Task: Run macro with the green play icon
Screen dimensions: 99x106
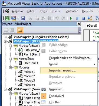Action: [71, 18]
